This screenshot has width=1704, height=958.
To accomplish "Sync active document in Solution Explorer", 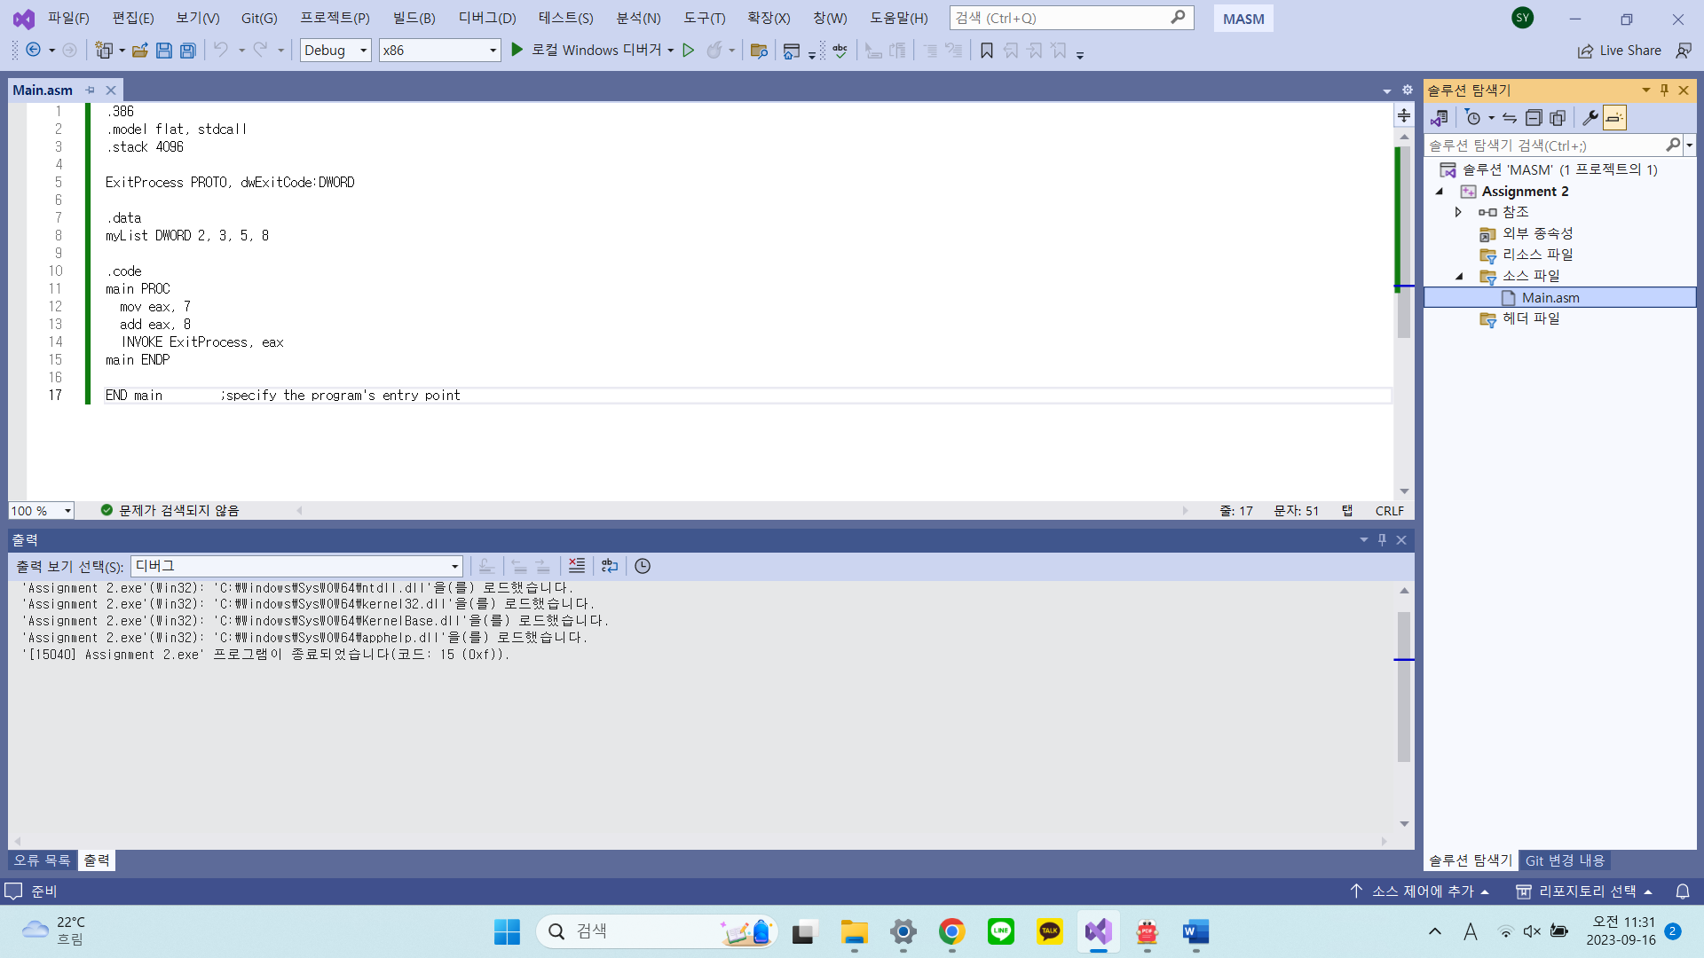I will 1509,117.
